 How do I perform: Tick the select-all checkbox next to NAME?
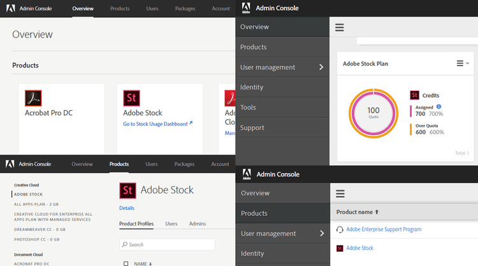click(x=126, y=263)
